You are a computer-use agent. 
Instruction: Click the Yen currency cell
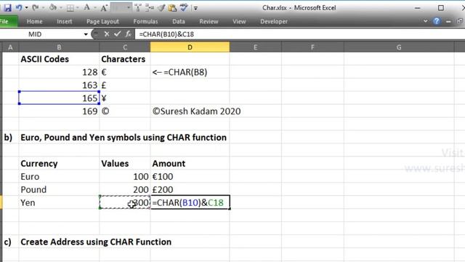click(x=59, y=202)
